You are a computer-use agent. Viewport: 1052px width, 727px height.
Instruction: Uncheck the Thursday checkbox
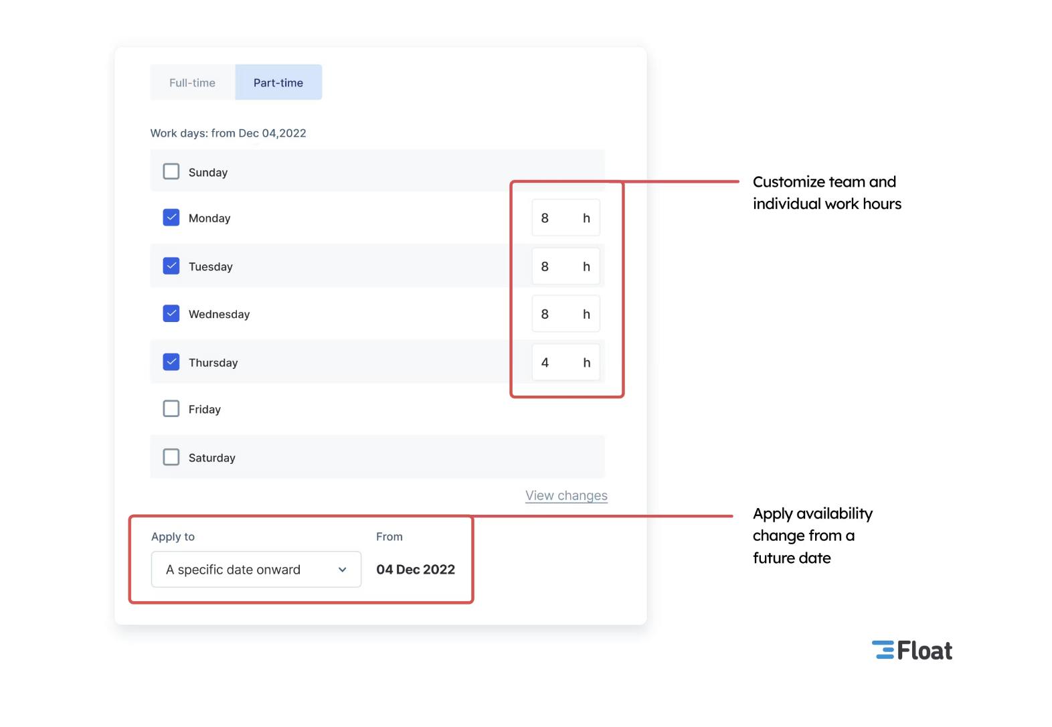171,362
